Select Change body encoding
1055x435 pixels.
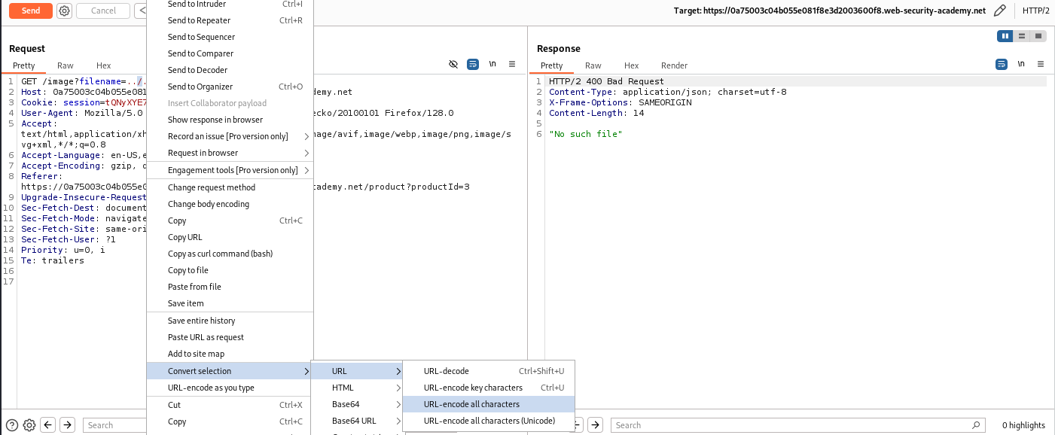[x=230, y=204]
